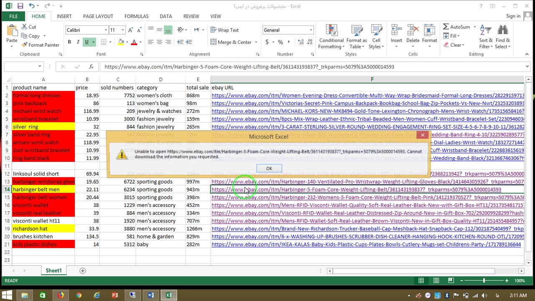
Task: Click the Format Painter brush icon
Action: (x=25, y=45)
